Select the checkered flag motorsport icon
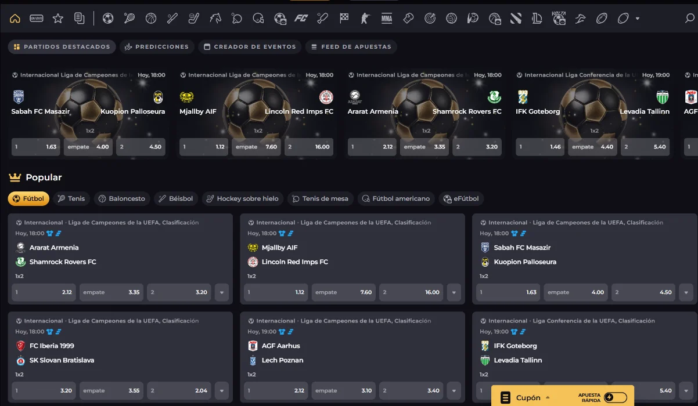This screenshot has width=698, height=406. [344, 19]
